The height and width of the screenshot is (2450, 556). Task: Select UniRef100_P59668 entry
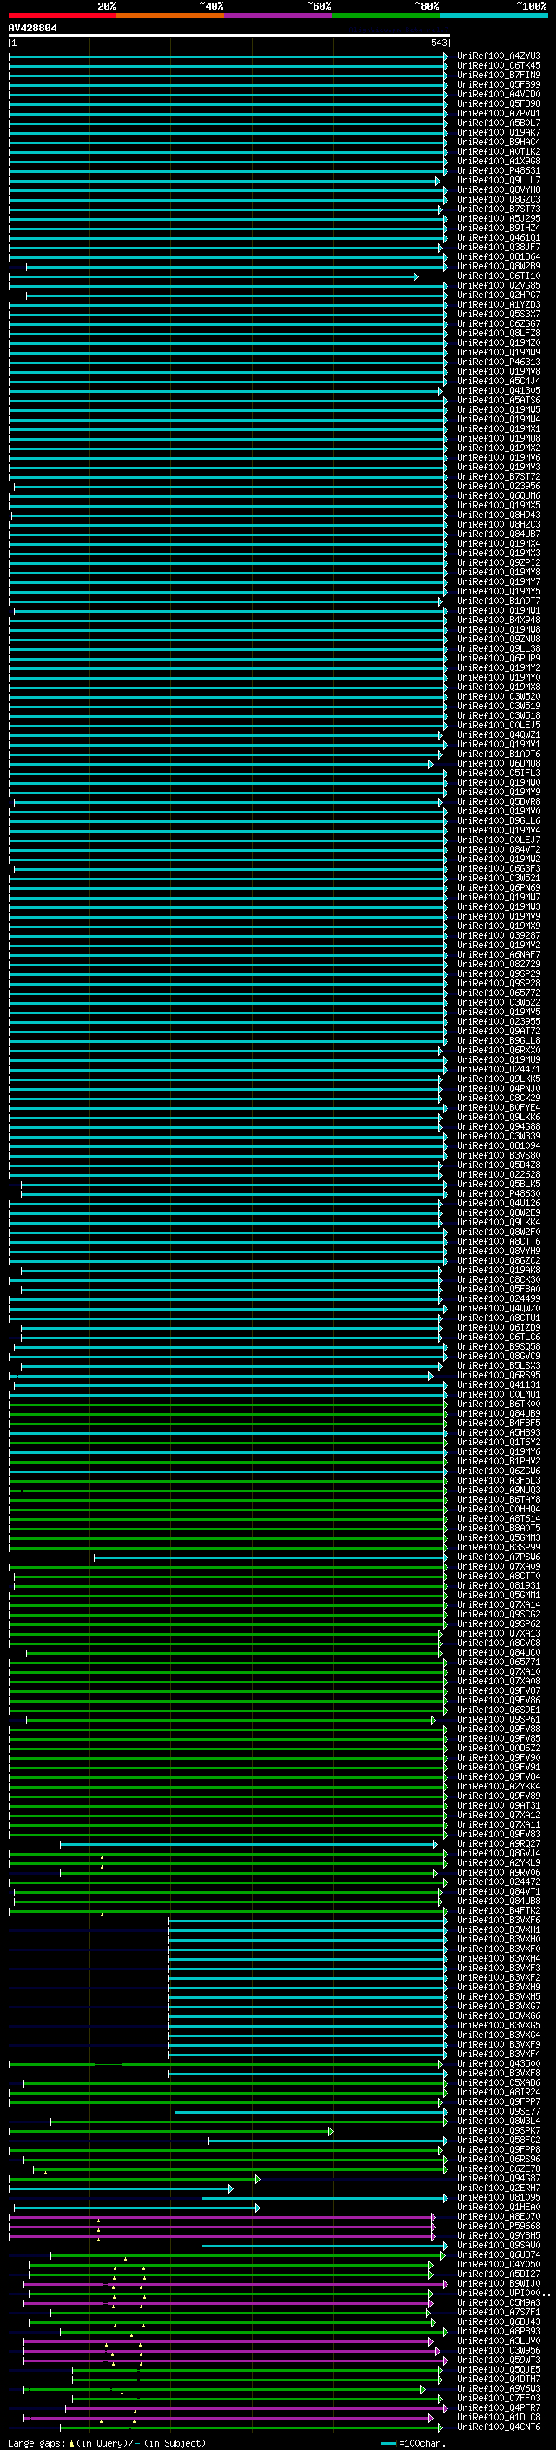pyautogui.click(x=499, y=2227)
